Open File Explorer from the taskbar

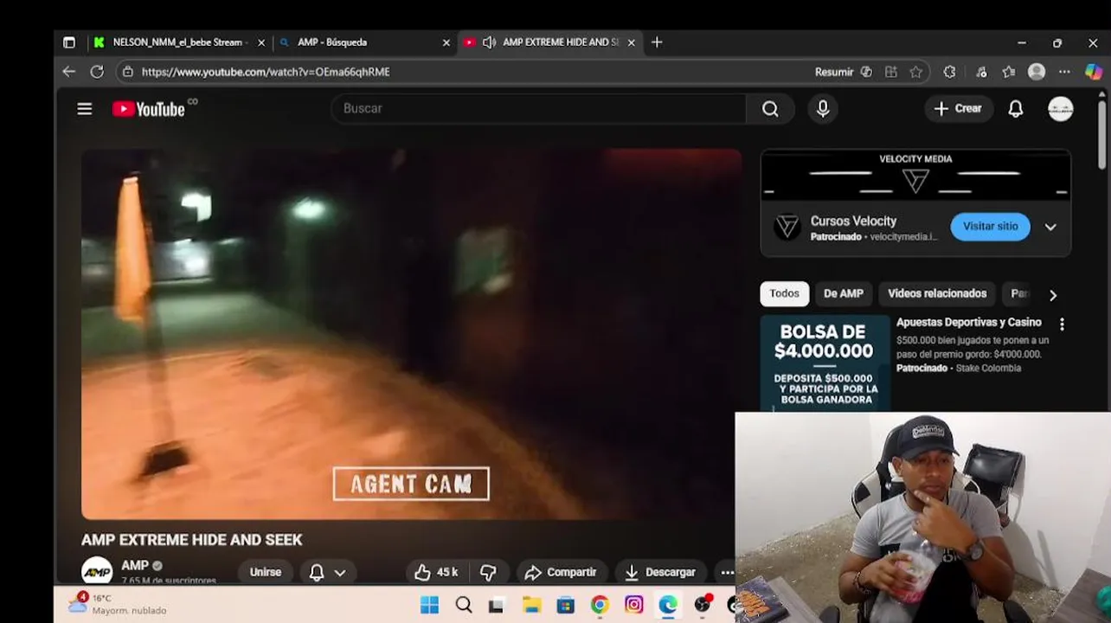click(531, 605)
